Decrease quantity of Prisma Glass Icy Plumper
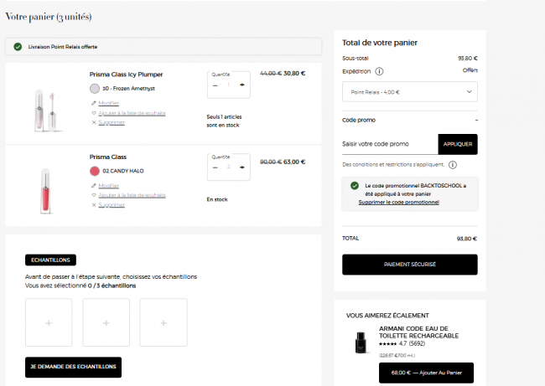 (215, 85)
